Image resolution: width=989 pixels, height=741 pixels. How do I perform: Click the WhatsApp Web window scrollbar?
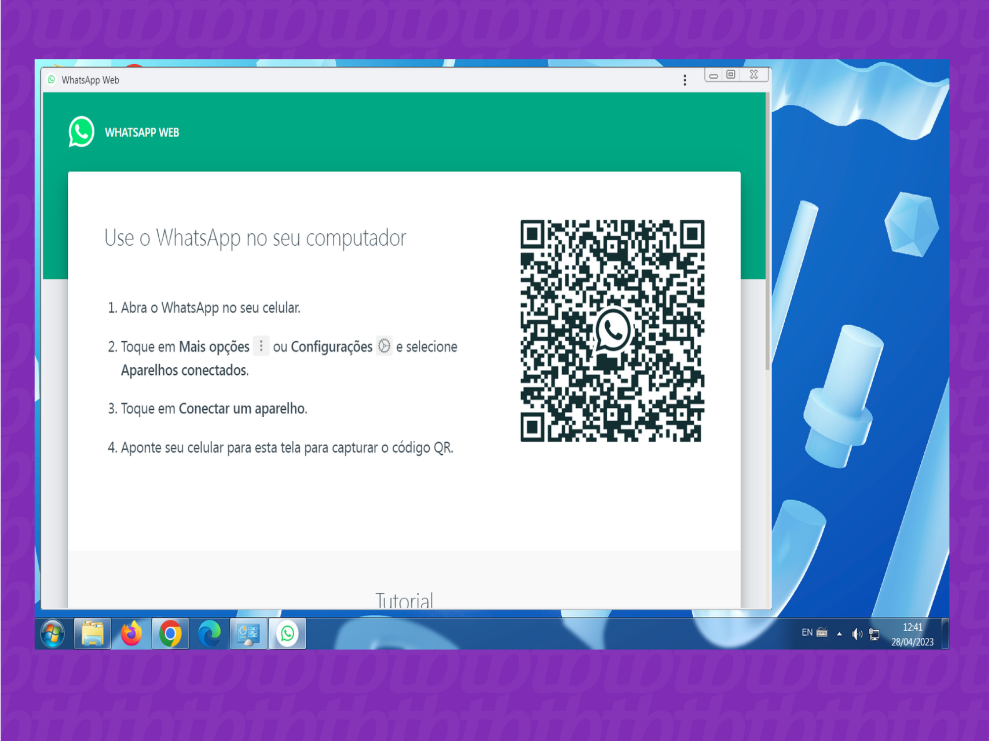tap(767, 231)
